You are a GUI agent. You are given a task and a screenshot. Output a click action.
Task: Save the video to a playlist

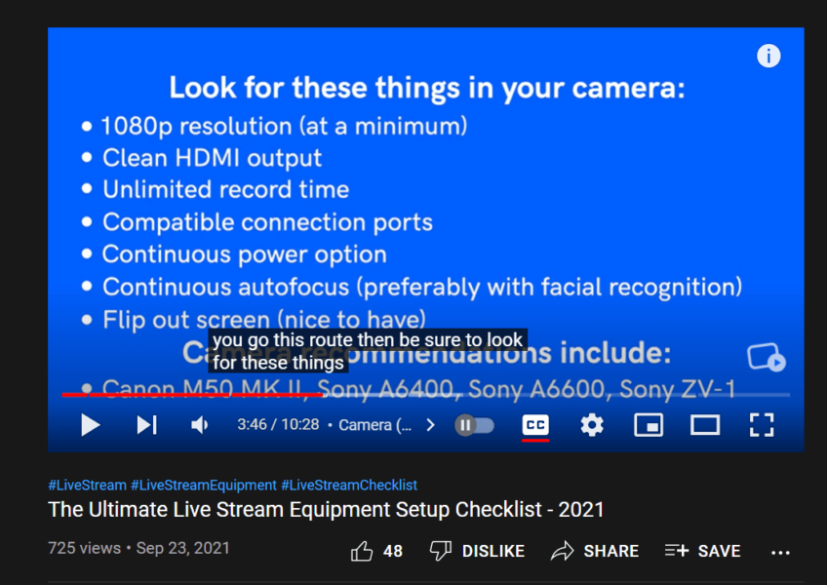[702, 551]
